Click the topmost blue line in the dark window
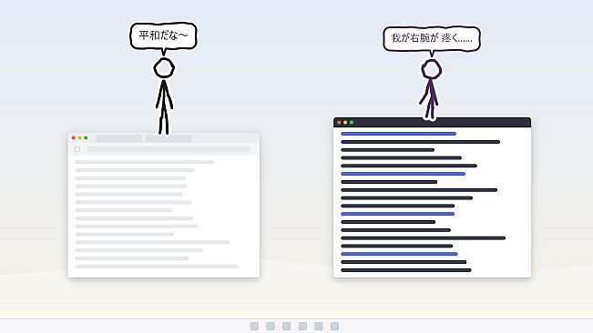The image size is (593, 333). click(x=398, y=134)
